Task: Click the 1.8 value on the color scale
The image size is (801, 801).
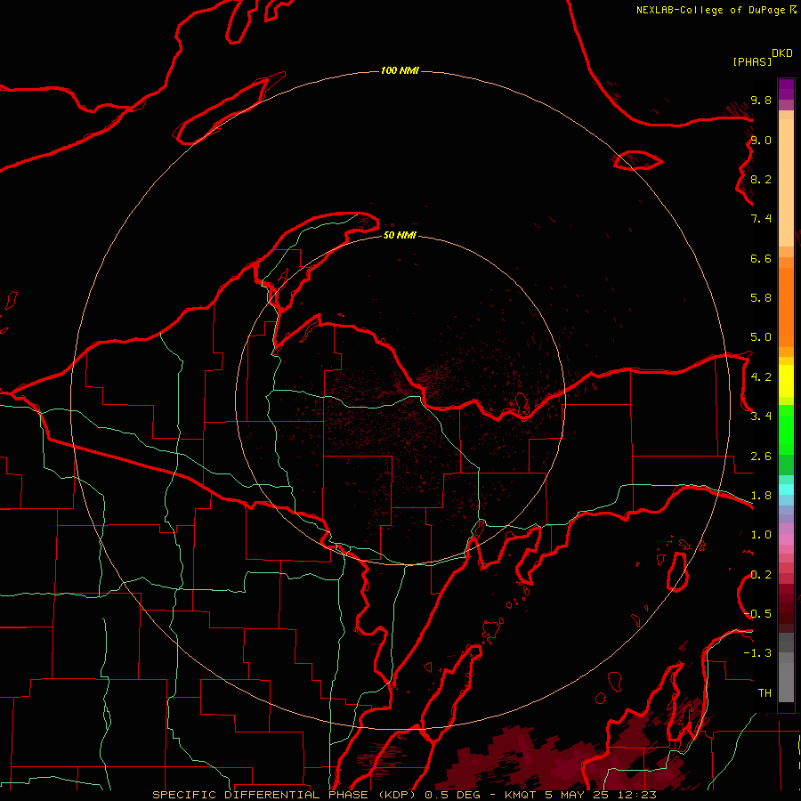Action: click(761, 496)
